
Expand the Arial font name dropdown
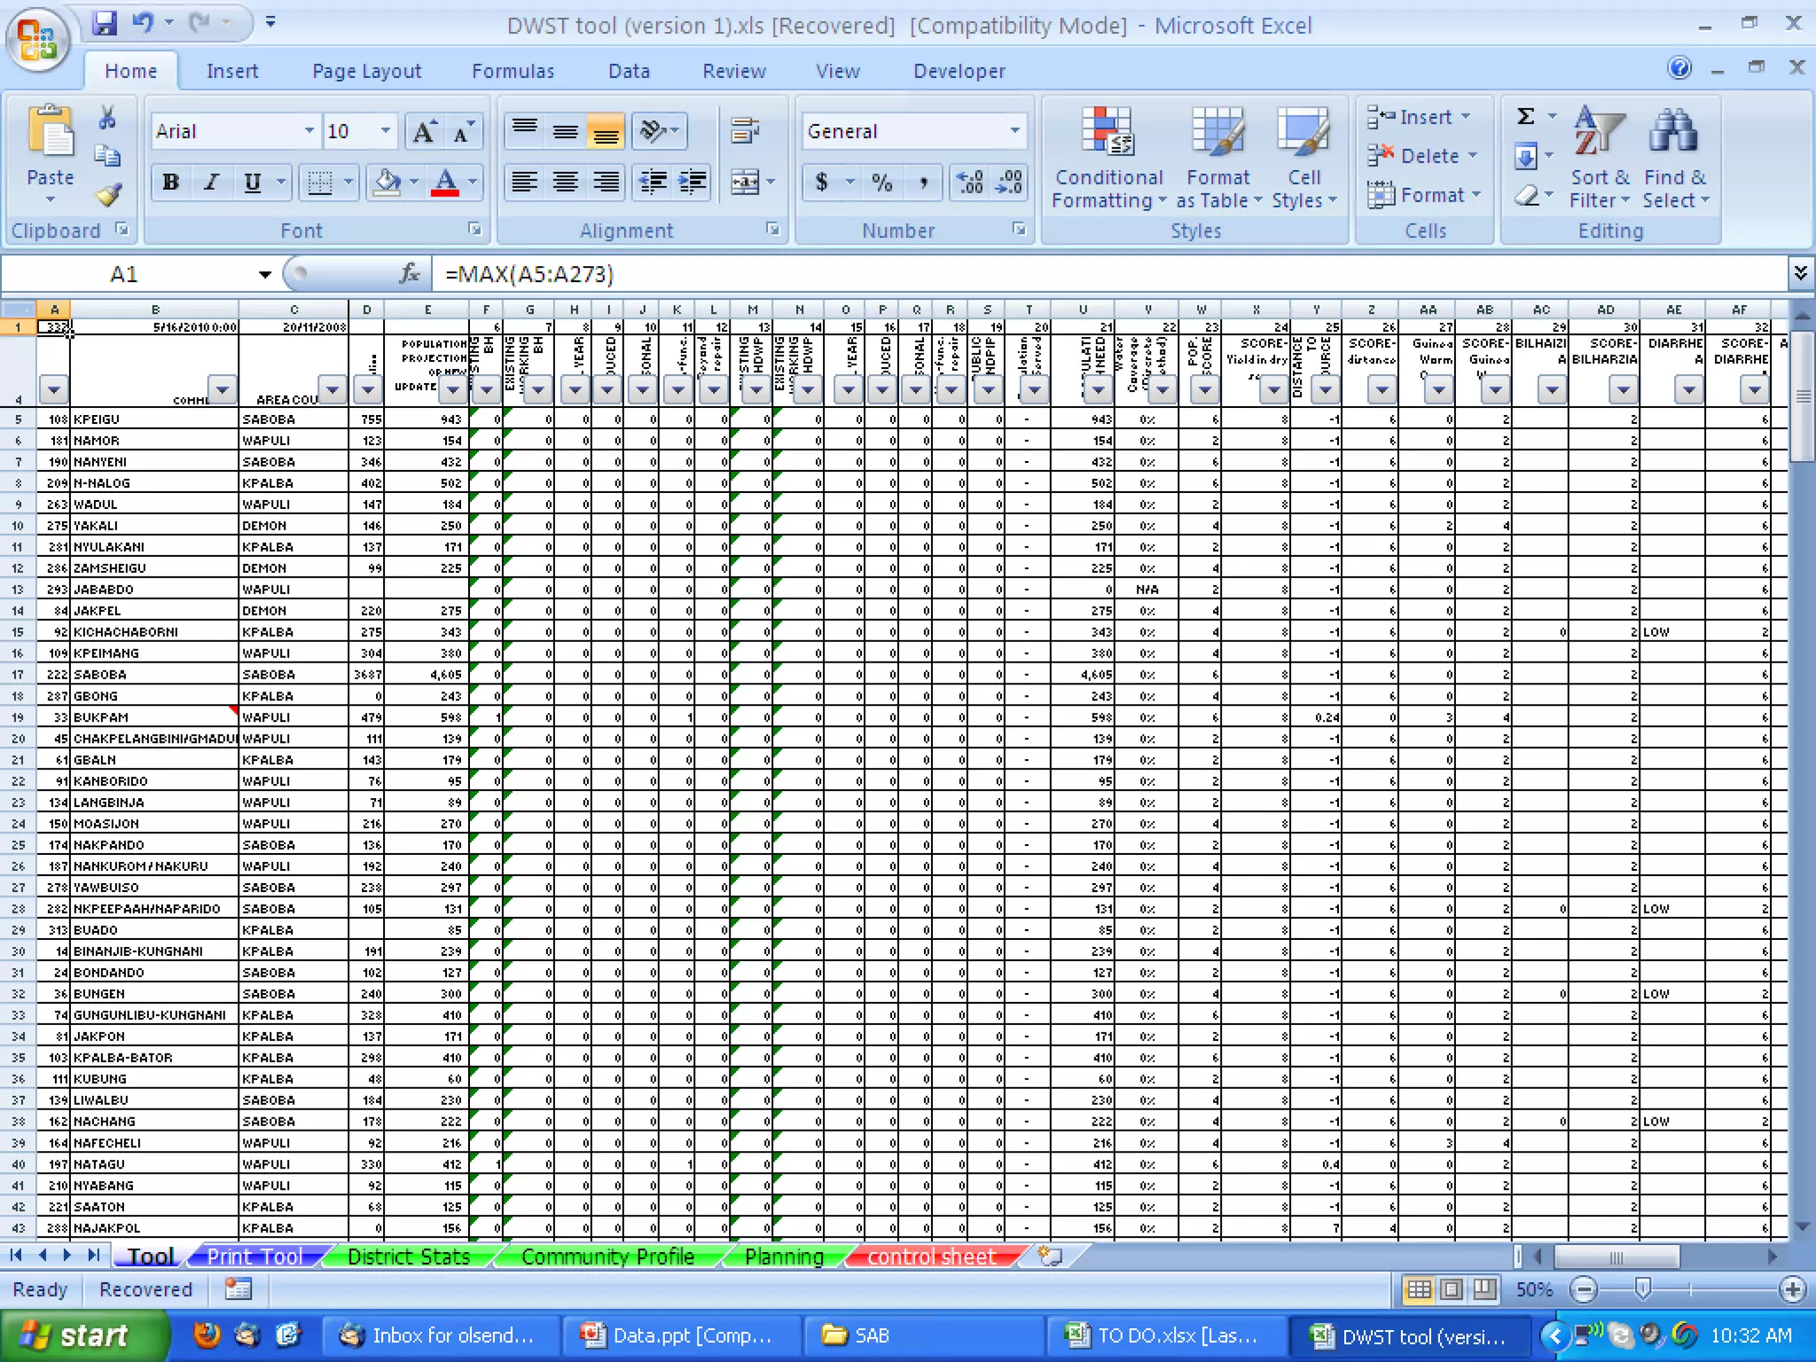click(309, 131)
